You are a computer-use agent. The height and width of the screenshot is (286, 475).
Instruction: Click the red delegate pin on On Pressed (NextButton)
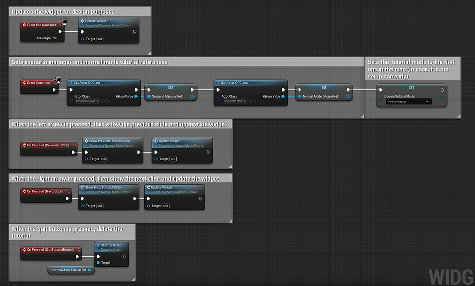pos(69,191)
